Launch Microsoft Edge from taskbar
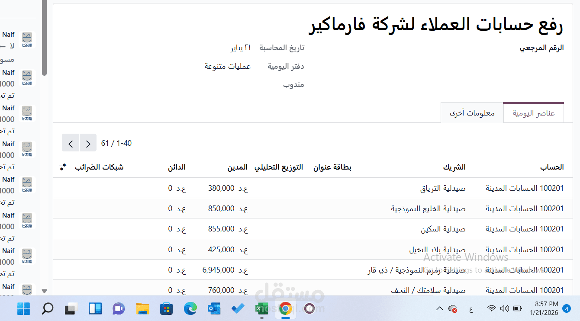Screen dimensions: 580x321 point(190,309)
